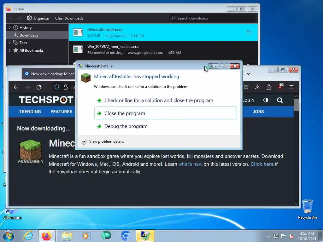323x242 pixels.
Task: Click the Organize gear icon
Action: (29, 18)
